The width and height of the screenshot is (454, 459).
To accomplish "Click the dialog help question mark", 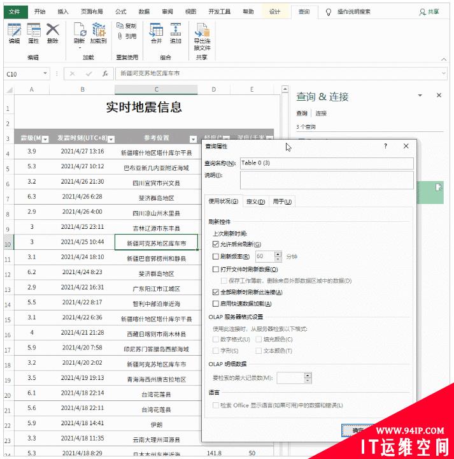I will pos(386,146).
